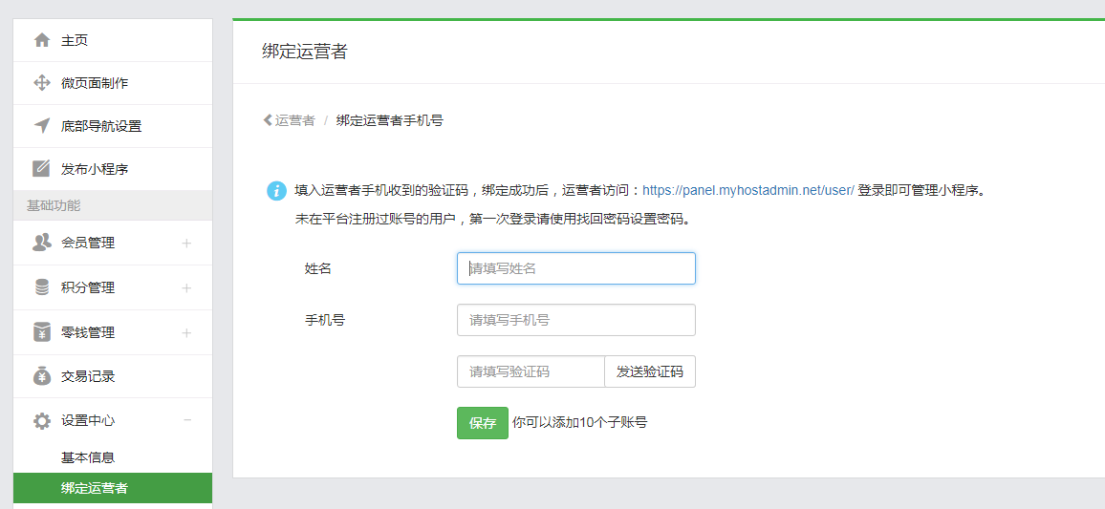Expand 会员管理 with its plus sign
The height and width of the screenshot is (509, 1105).
(186, 244)
